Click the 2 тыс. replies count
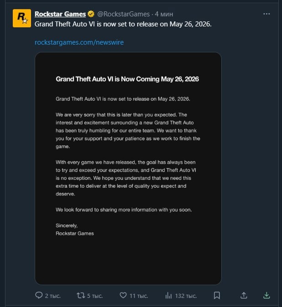 (53, 296)
